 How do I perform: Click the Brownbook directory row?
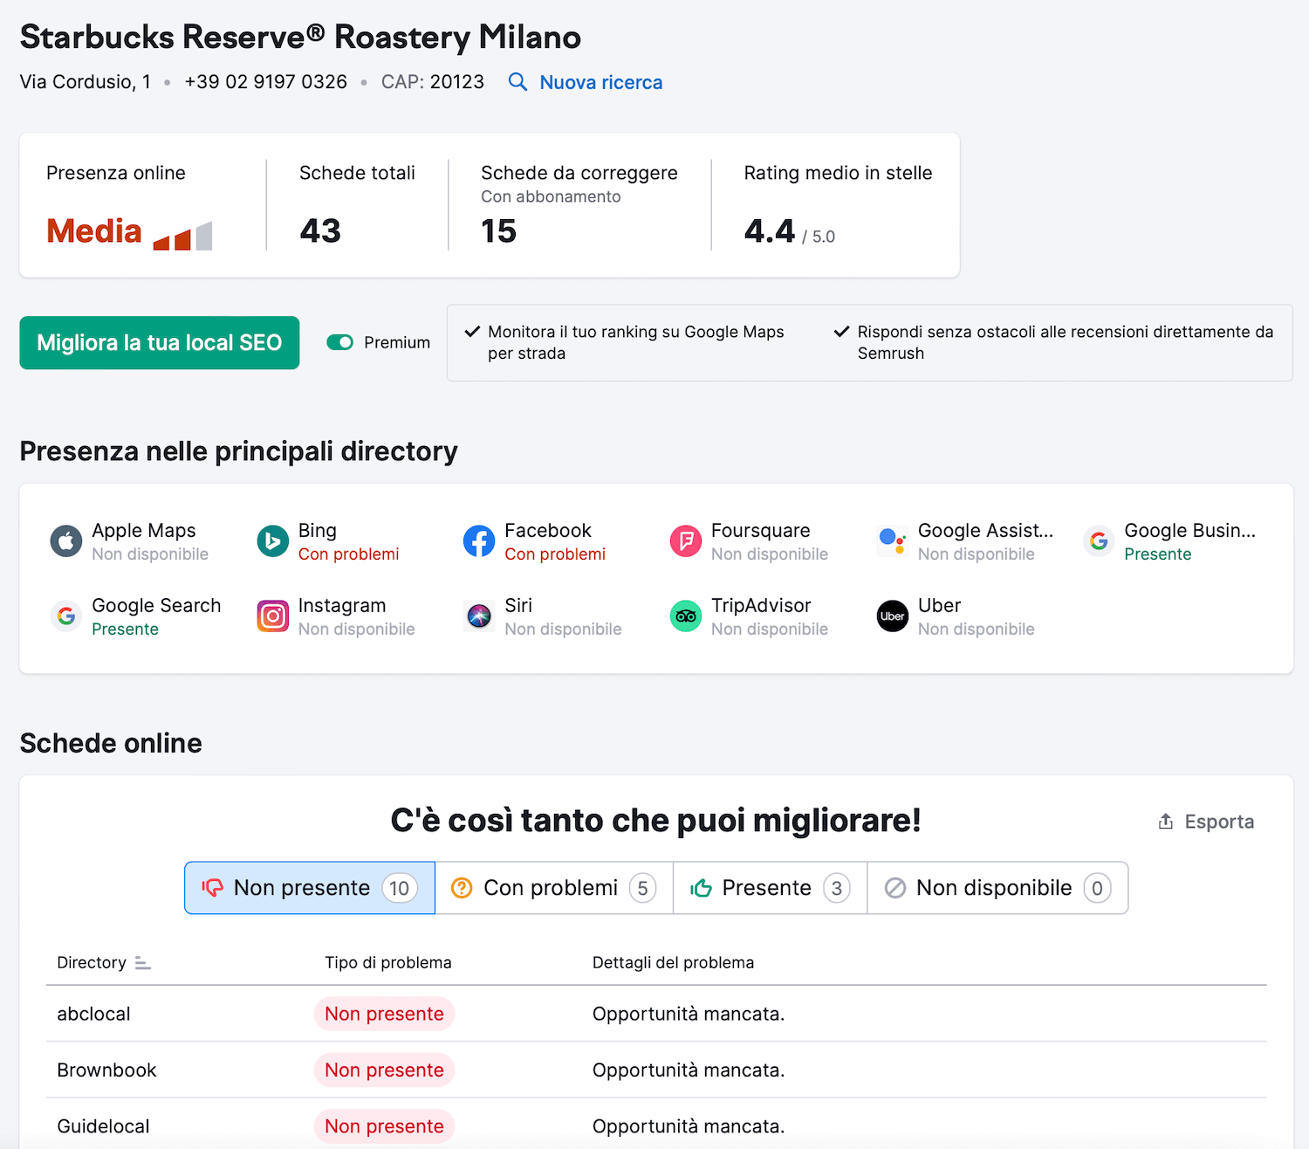point(656,1070)
